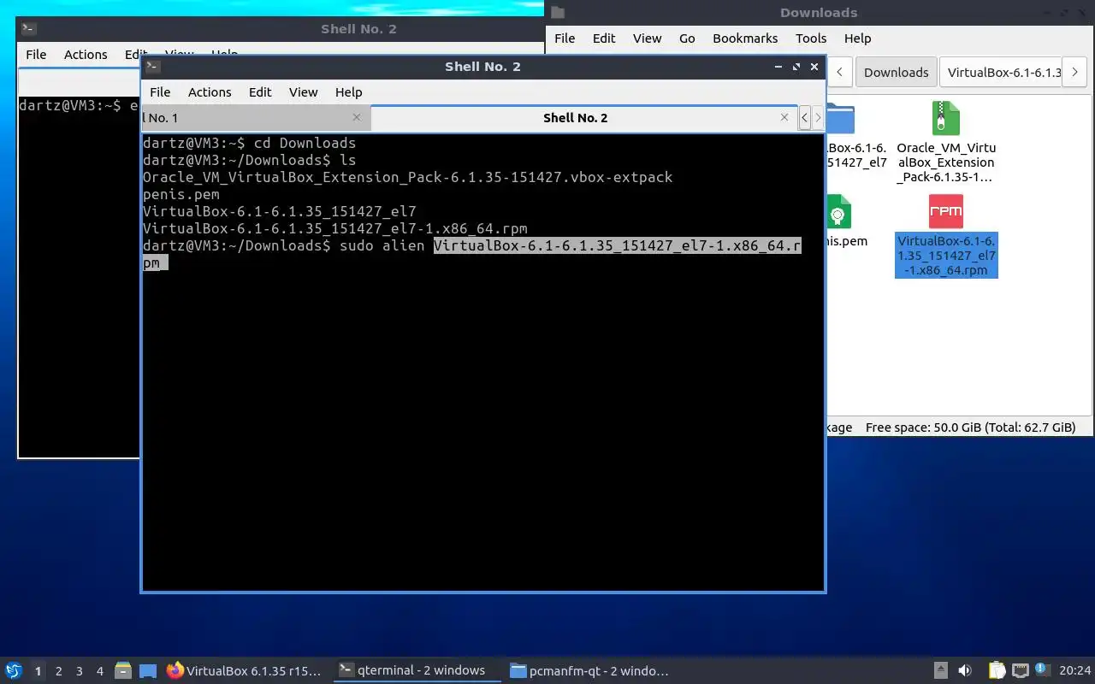Switch to virtual desktop 3

[x=80, y=671]
